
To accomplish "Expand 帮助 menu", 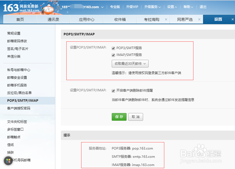I will coord(188,7).
